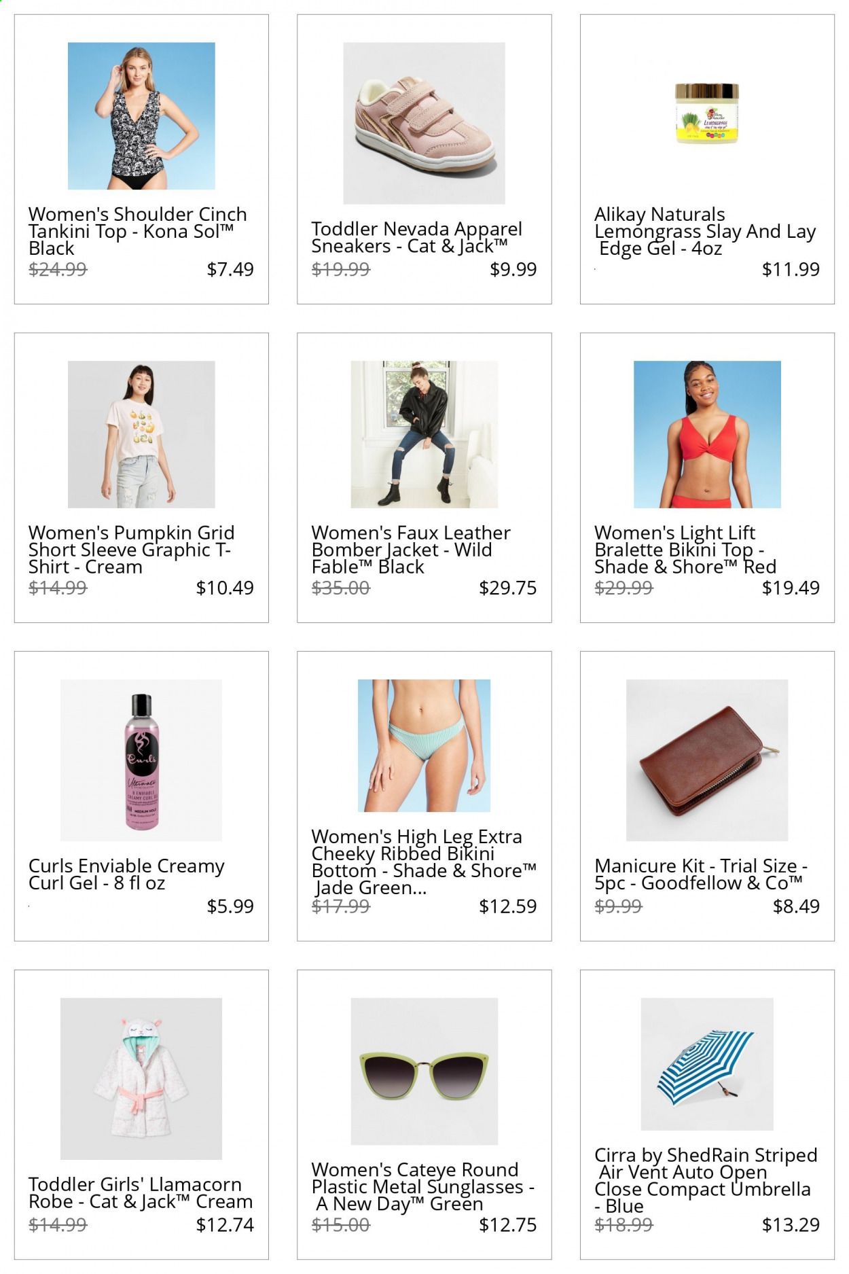Select the Manicure Kit Trial Size title
Screen dimensions: 849x1274
tap(701, 874)
